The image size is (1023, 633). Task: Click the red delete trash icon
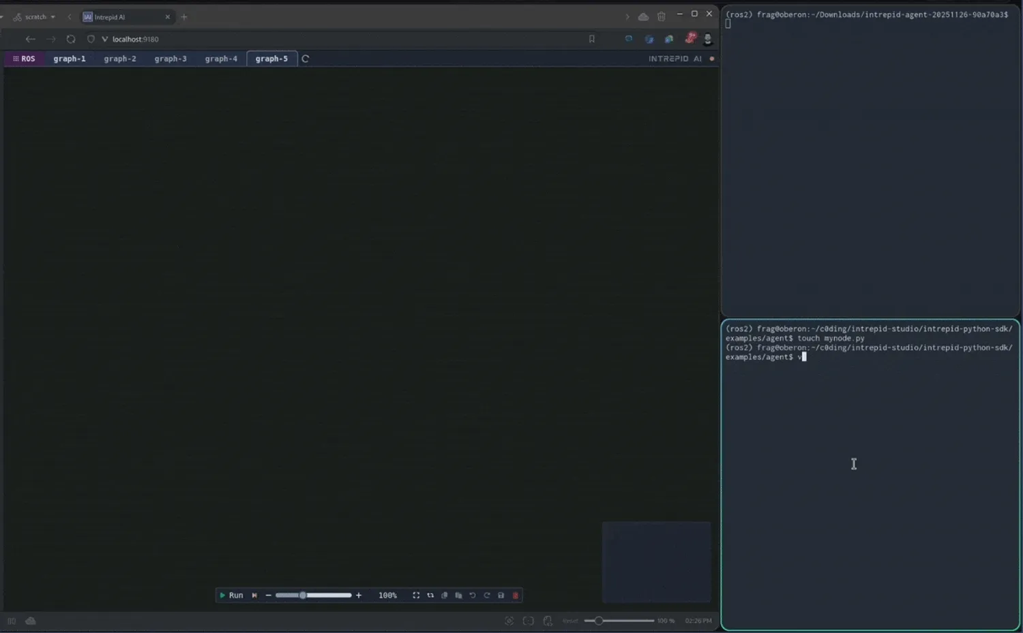point(516,596)
